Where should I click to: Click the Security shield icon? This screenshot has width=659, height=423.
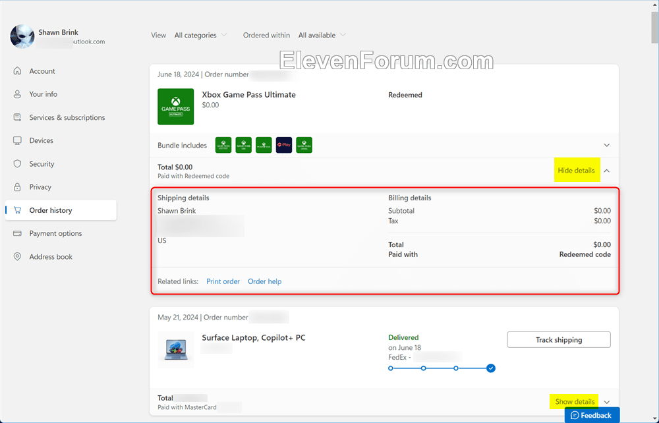(x=17, y=164)
